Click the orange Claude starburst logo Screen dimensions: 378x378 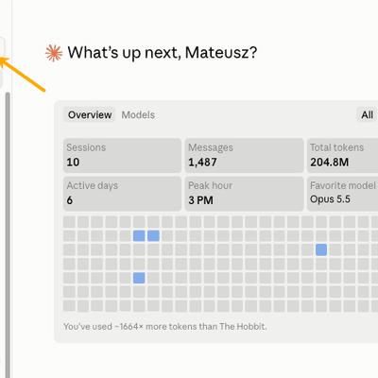tap(54, 53)
